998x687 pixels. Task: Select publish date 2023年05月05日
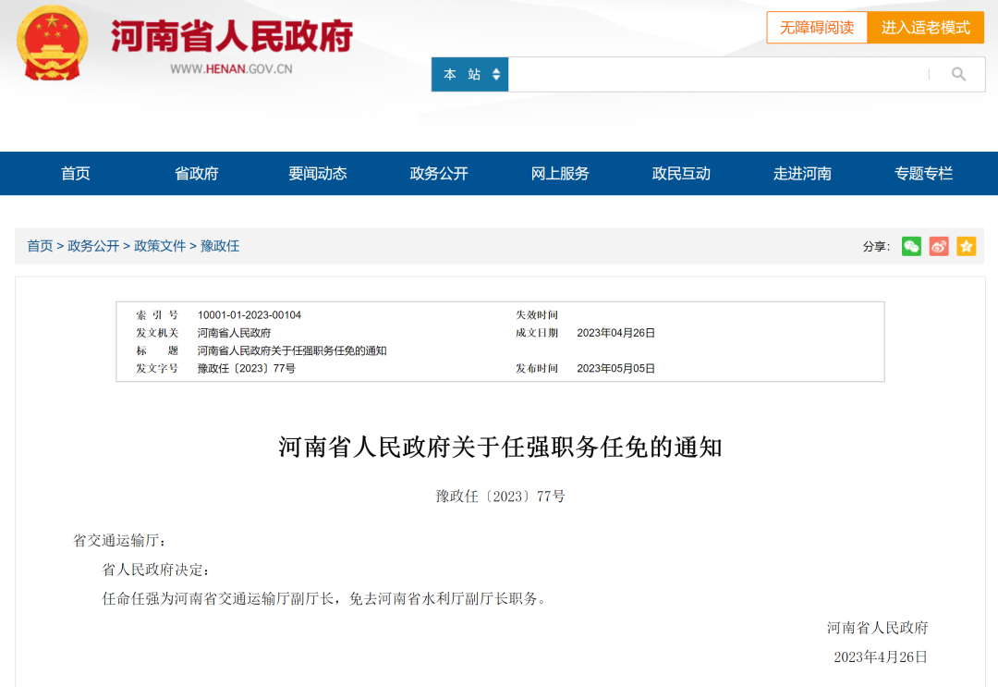[615, 369]
